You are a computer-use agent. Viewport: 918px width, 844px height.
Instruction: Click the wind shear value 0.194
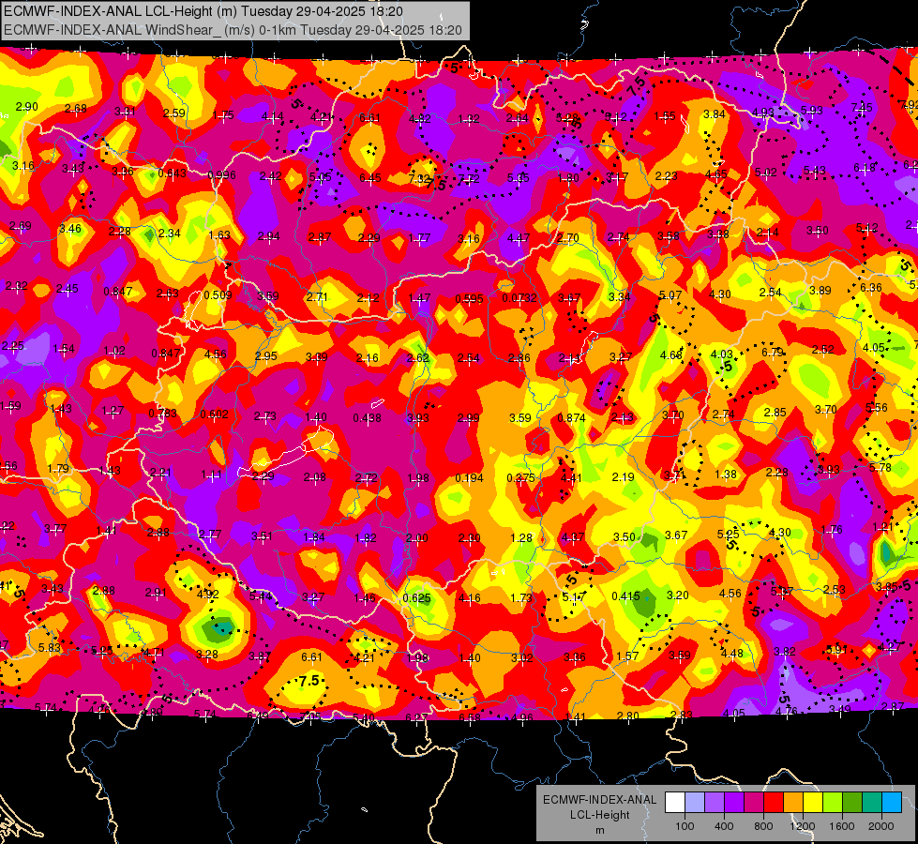[x=470, y=478]
